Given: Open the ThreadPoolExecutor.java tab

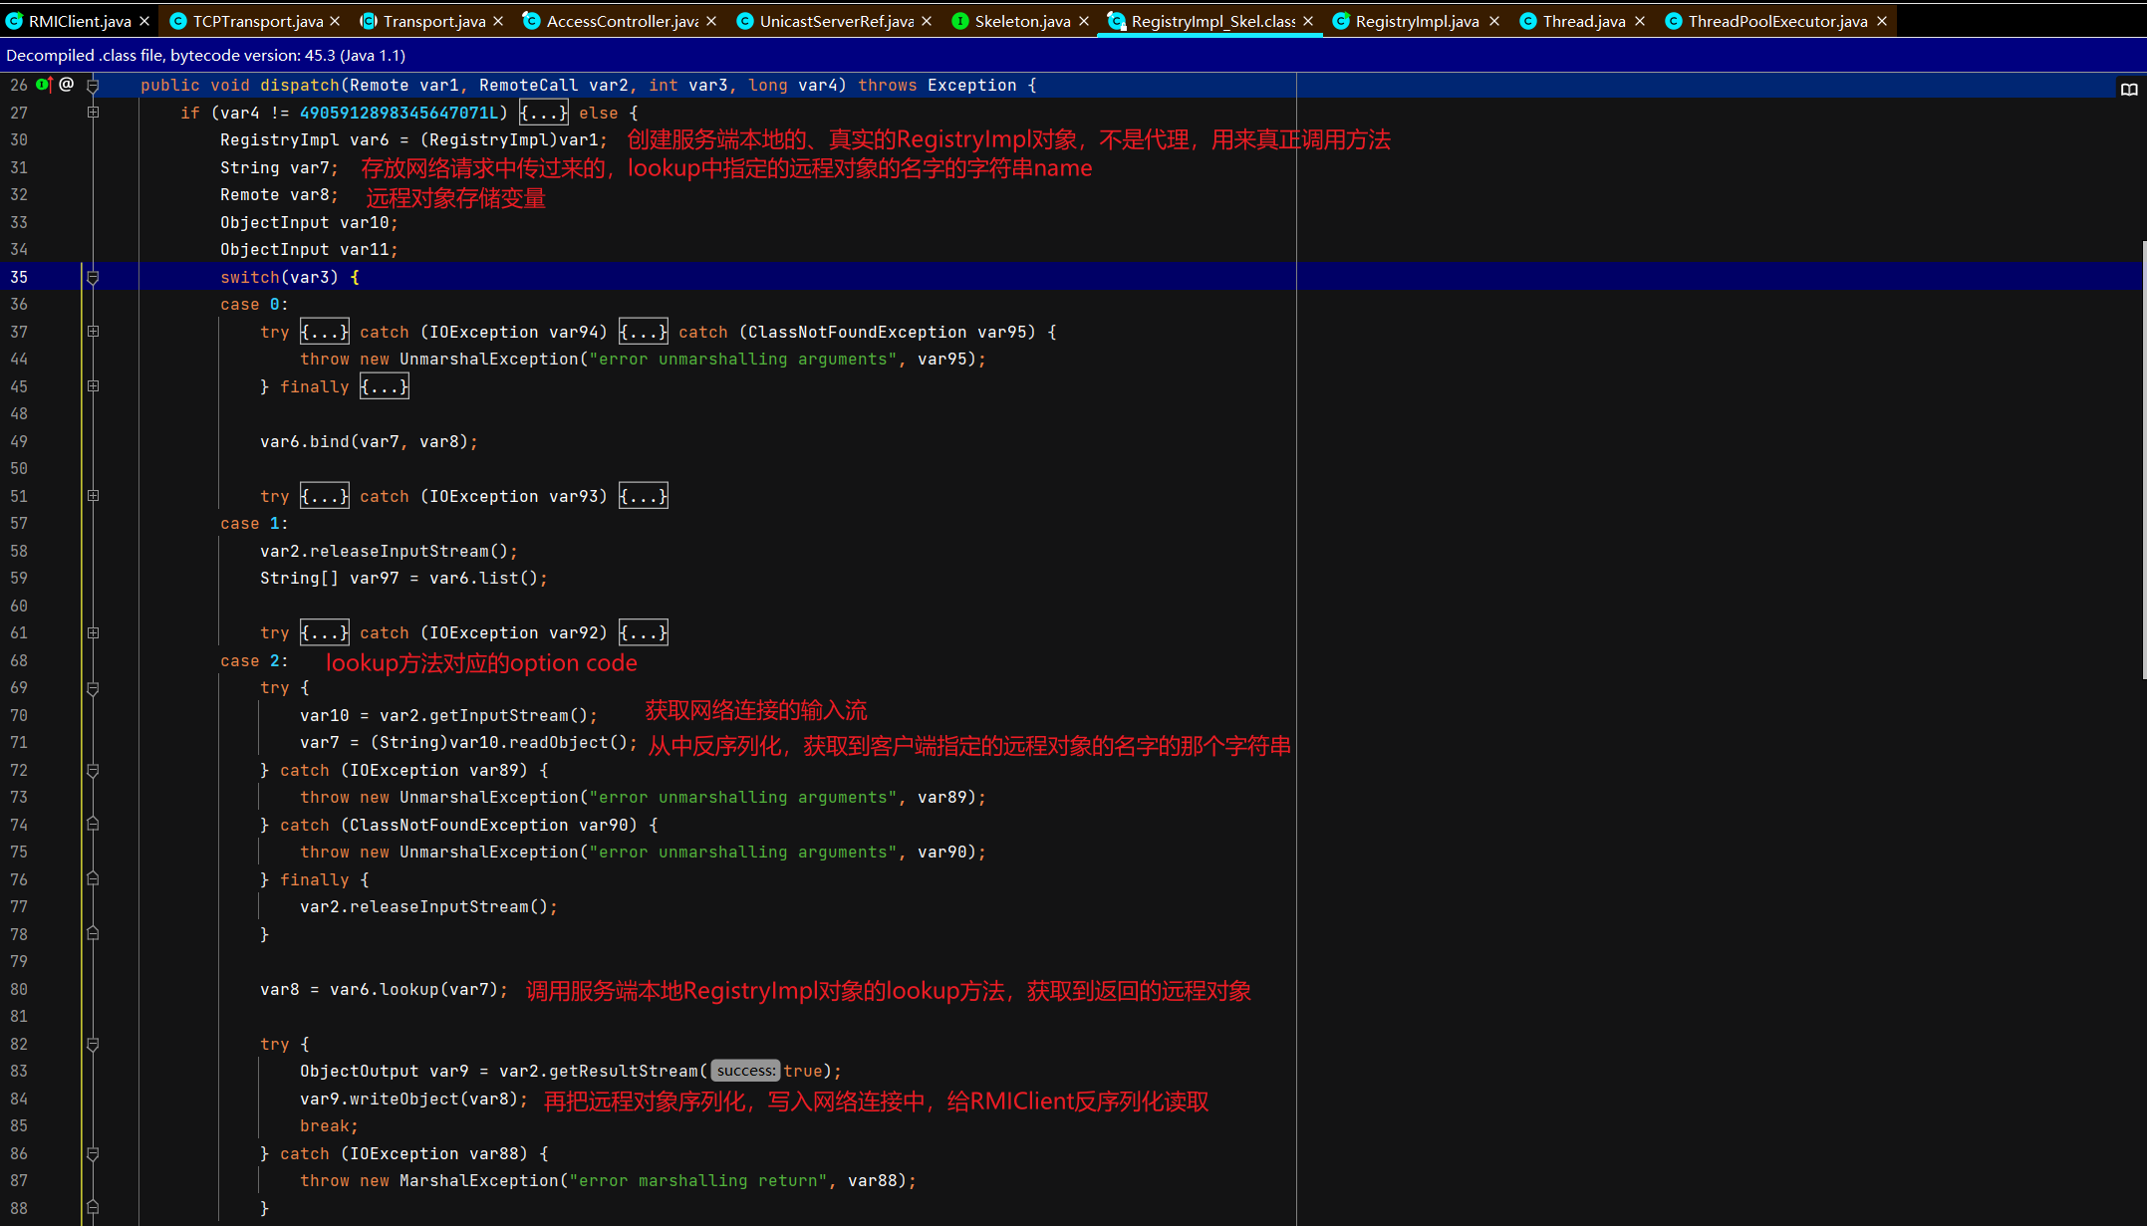Looking at the screenshot, I should click(1776, 21).
